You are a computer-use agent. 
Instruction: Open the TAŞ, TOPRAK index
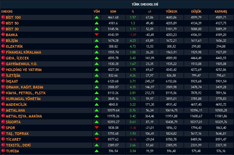[x=17, y=134]
